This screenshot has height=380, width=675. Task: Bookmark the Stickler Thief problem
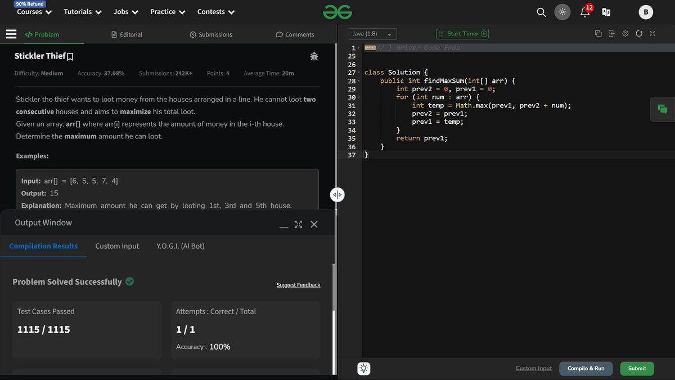point(70,57)
